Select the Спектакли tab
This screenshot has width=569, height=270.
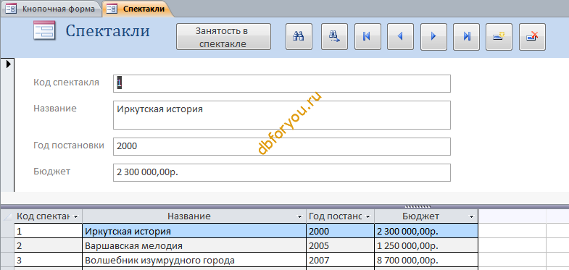click(x=137, y=9)
